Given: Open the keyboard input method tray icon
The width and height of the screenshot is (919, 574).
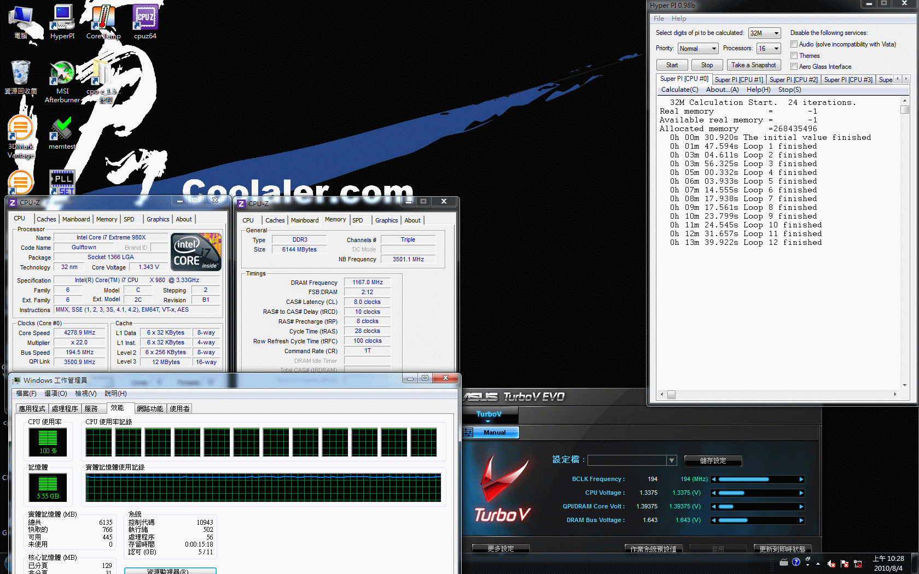Looking at the screenshot, I should pyautogui.click(x=784, y=562).
